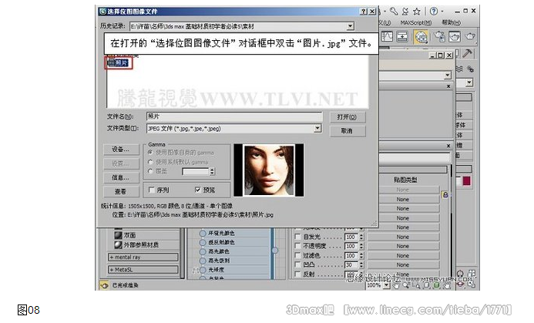The height and width of the screenshot is (323, 534).
Task: Enable the 过滤色 map checkbox
Action: [297, 255]
